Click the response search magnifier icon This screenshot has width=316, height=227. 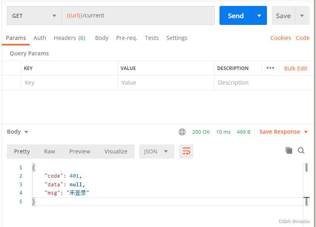pyautogui.click(x=301, y=151)
